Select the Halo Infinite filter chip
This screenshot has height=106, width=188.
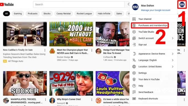104,14
